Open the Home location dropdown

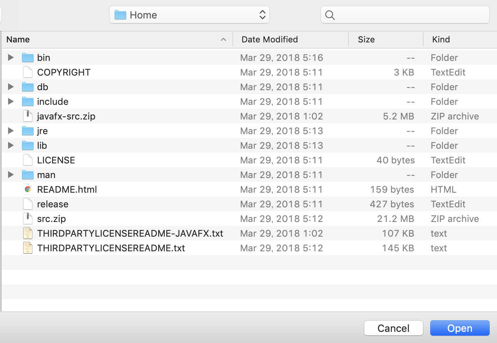pyautogui.click(x=189, y=15)
